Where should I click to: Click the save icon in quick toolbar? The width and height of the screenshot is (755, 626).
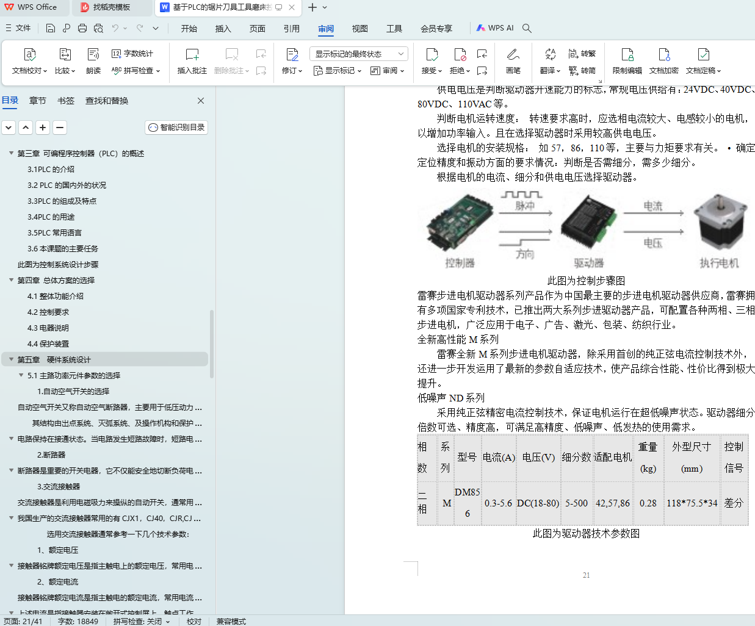click(x=51, y=28)
